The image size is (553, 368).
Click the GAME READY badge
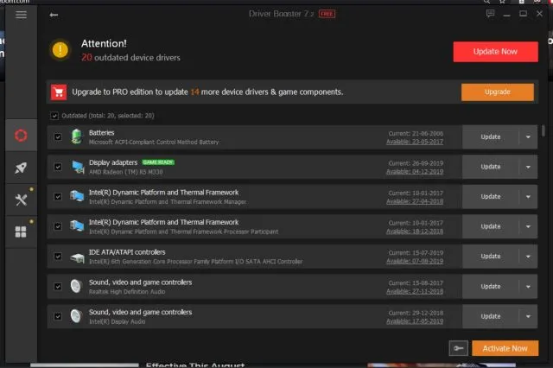pyautogui.click(x=158, y=162)
